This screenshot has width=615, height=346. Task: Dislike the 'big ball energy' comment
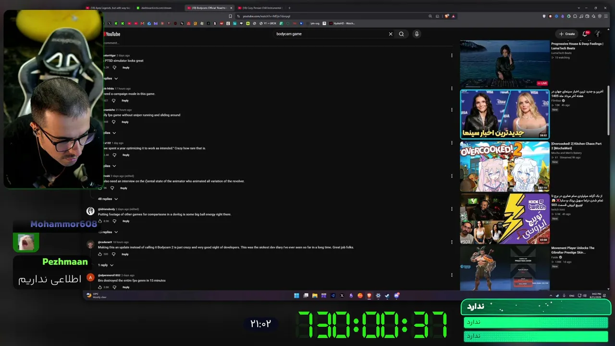(114, 221)
